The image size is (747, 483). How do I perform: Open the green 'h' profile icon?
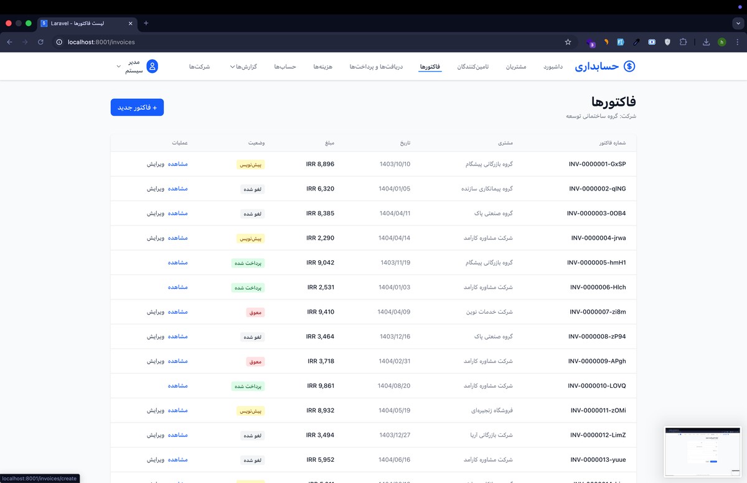tap(721, 42)
